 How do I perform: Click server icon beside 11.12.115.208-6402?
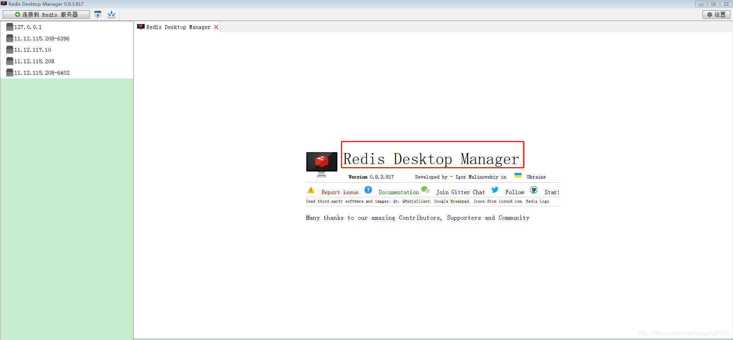coord(10,73)
